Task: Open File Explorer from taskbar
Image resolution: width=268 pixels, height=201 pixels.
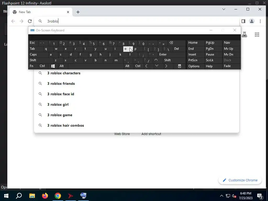Action: [x=32, y=196]
